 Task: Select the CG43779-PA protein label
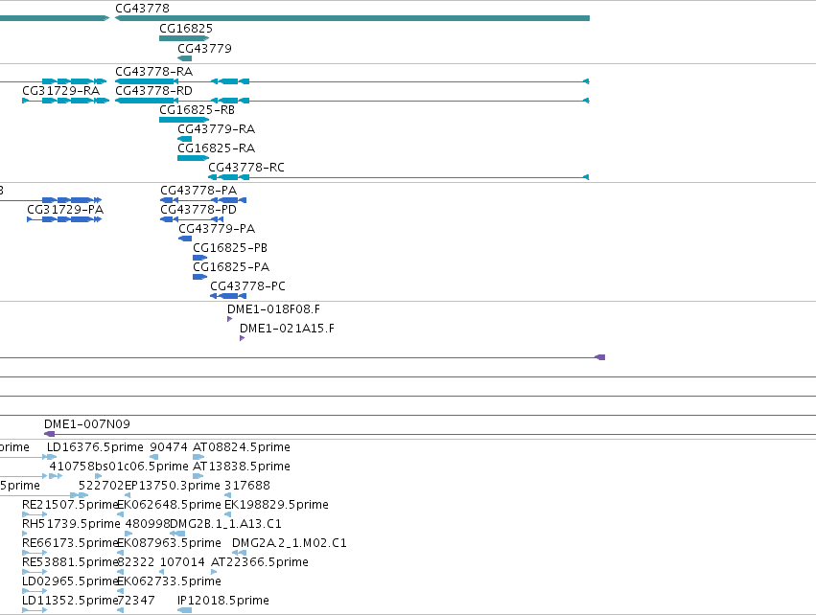point(217,229)
